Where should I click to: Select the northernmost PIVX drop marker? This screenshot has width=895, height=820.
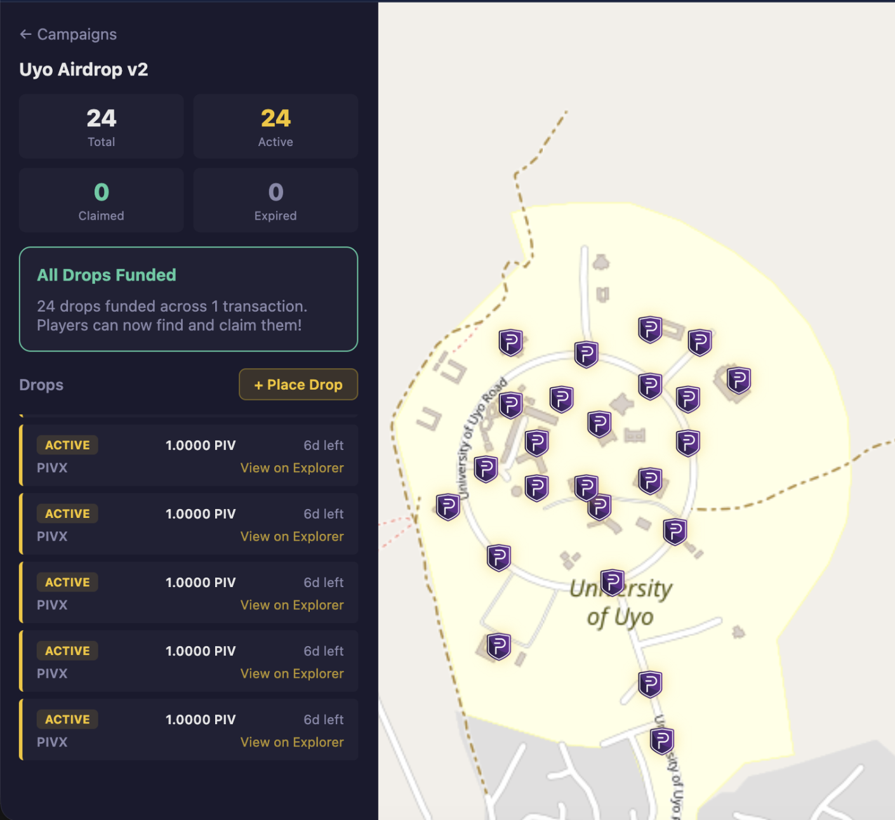(650, 329)
